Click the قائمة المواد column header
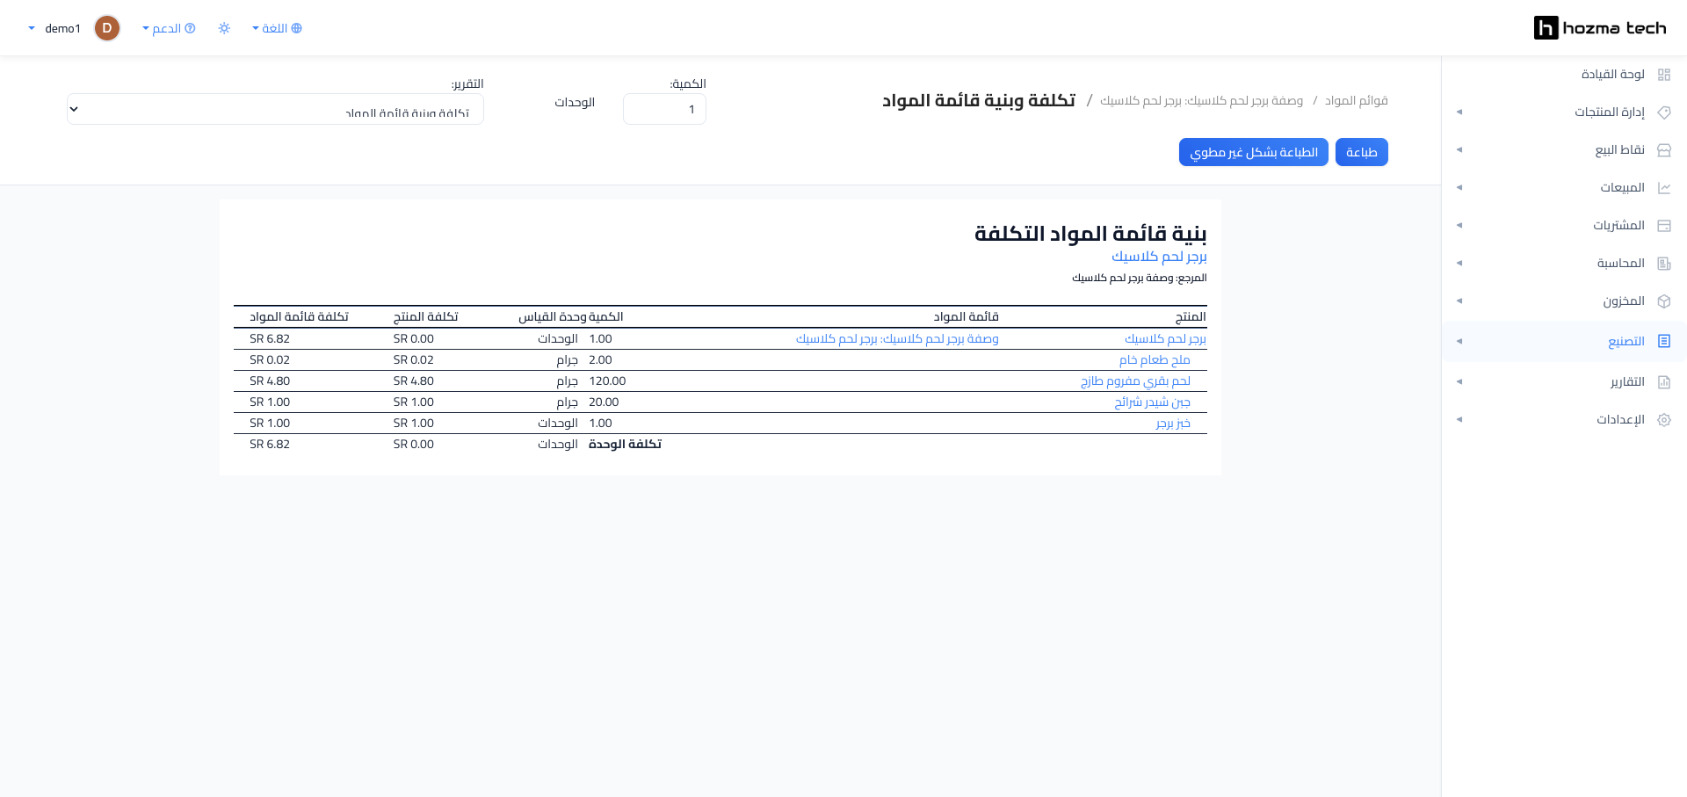This screenshot has height=797, width=1687. (966, 317)
